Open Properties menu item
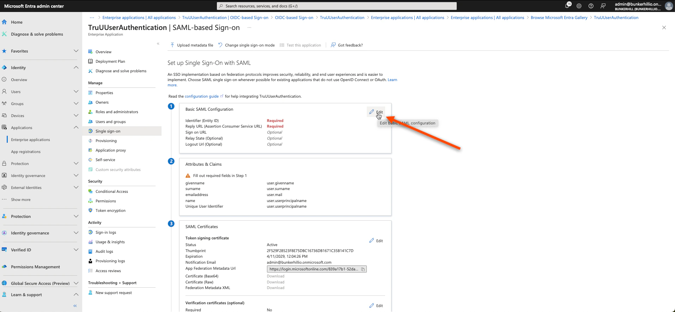Image resolution: width=675 pixels, height=312 pixels. tap(104, 93)
